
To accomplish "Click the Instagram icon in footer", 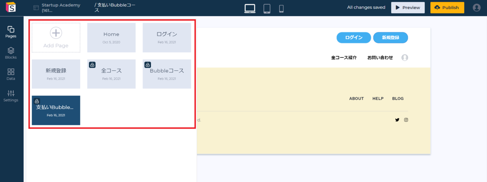I will pos(406,120).
